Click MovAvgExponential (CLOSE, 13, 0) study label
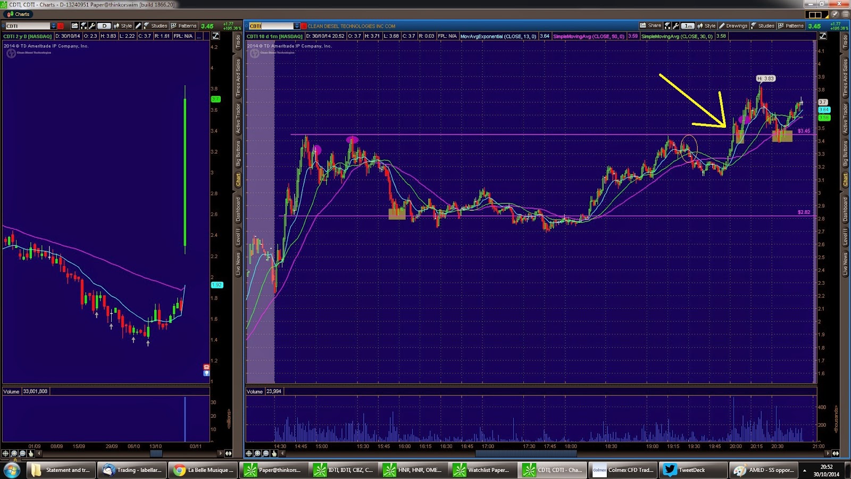Image resolution: width=851 pixels, height=479 pixels. (x=498, y=36)
